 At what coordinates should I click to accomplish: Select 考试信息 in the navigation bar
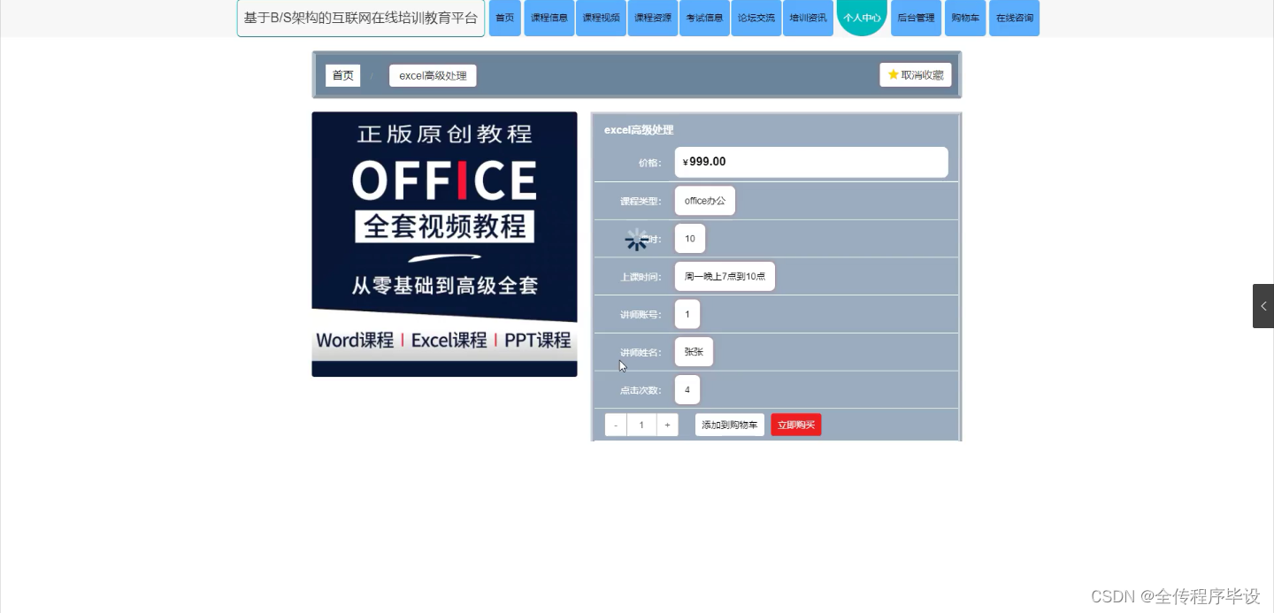click(x=704, y=18)
